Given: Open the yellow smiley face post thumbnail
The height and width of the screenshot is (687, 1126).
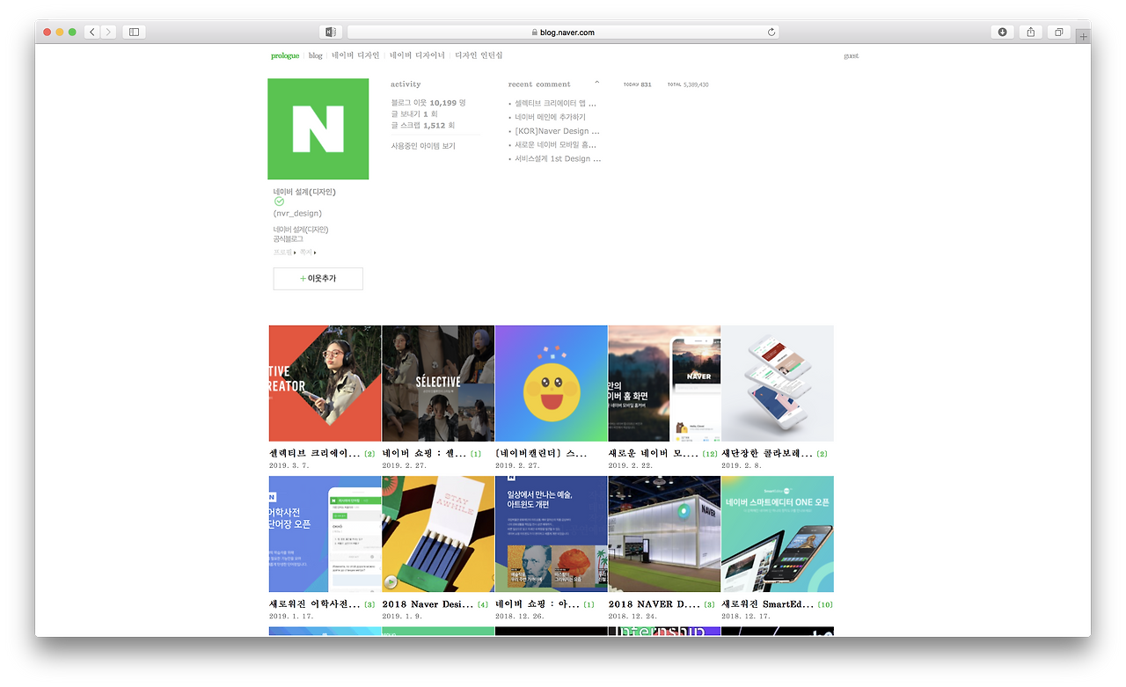Looking at the screenshot, I should (x=552, y=384).
